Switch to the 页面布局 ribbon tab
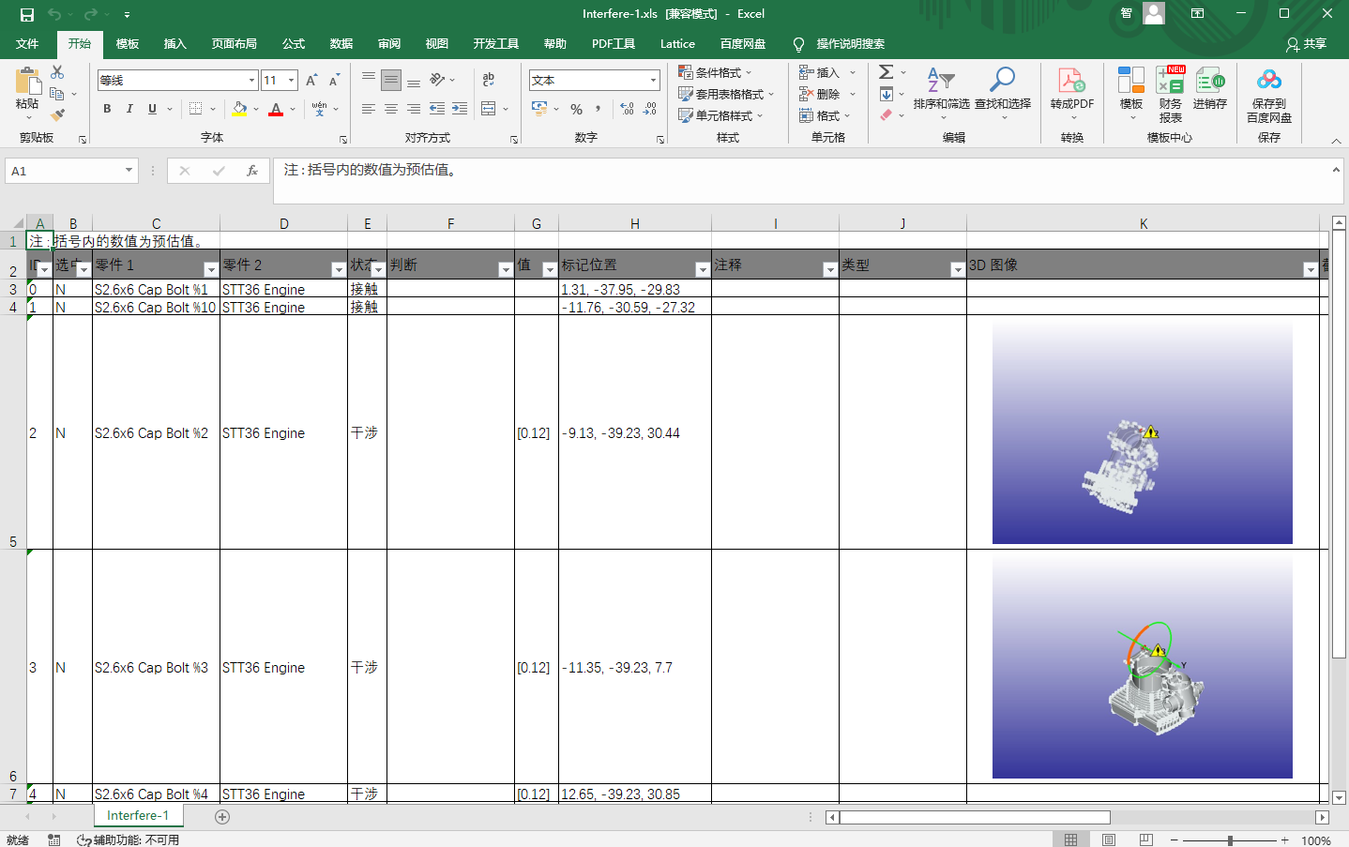Screen dimensions: 1349x847 pos(235,44)
